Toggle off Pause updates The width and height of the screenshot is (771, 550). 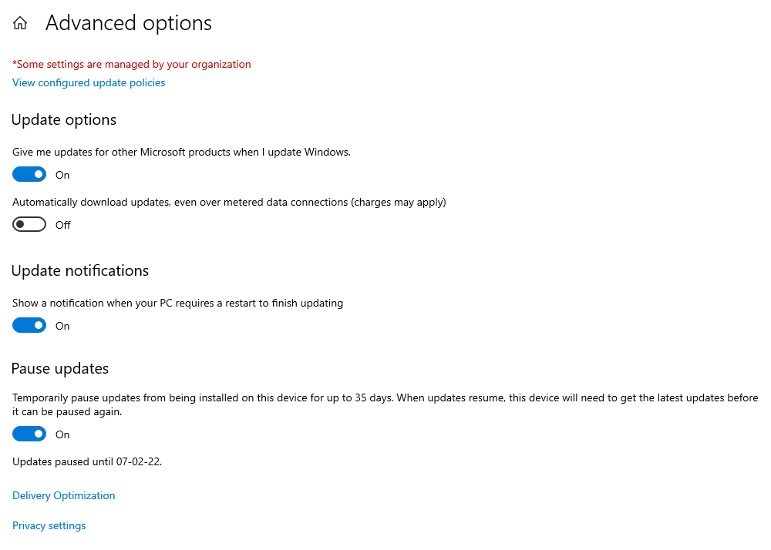(x=29, y=434)
